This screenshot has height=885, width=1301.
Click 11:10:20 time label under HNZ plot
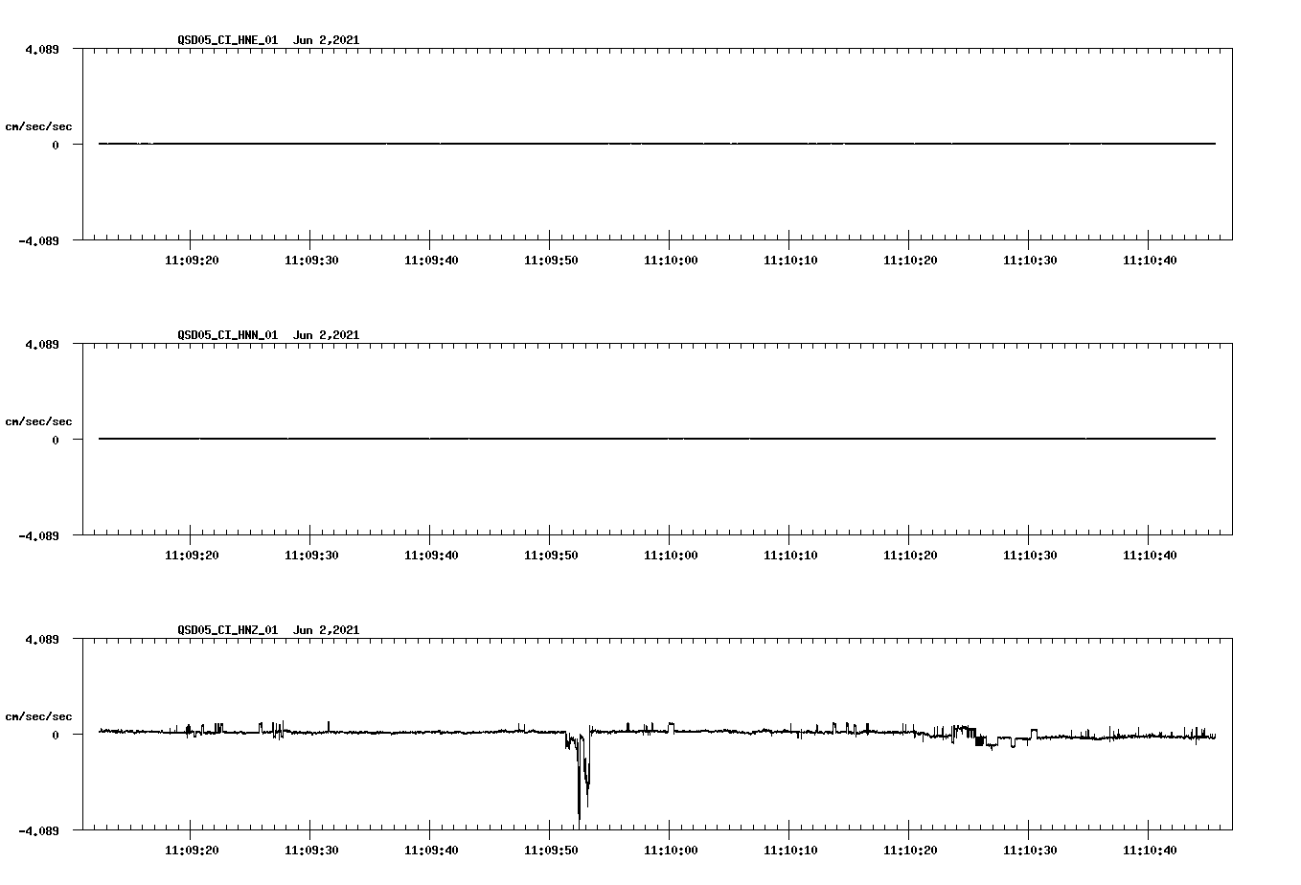click(910, 850)
